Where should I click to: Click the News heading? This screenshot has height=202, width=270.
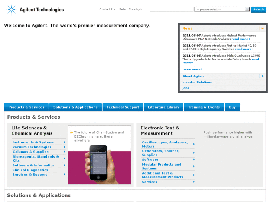[x=187, y=29]
